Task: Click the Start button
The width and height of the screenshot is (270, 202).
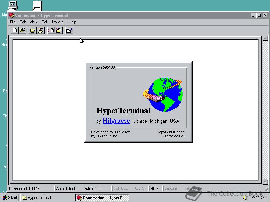Action: pyautogui.click(x=10, y=198)
